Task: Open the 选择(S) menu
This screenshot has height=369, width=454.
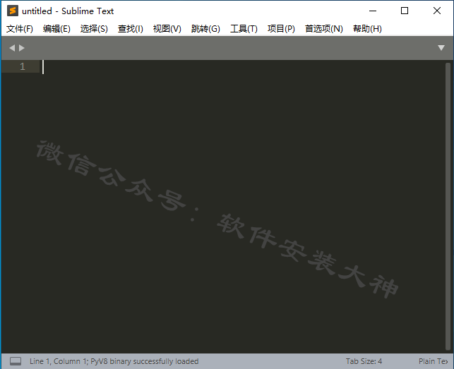Action: [94, 29]
